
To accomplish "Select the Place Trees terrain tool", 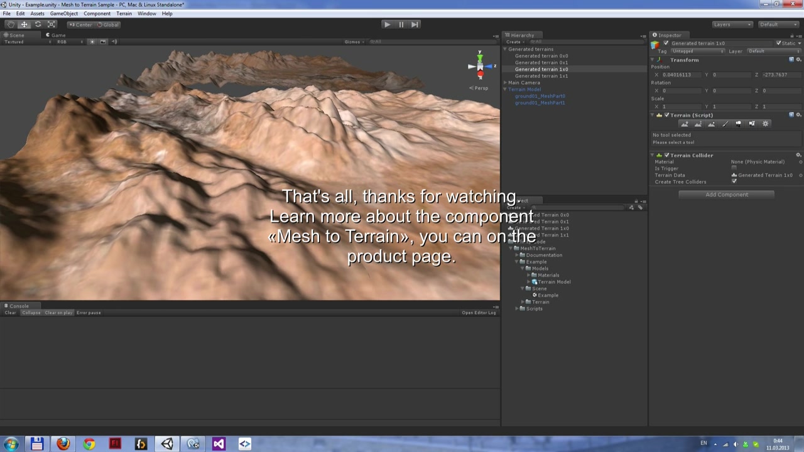I will 739,124.
